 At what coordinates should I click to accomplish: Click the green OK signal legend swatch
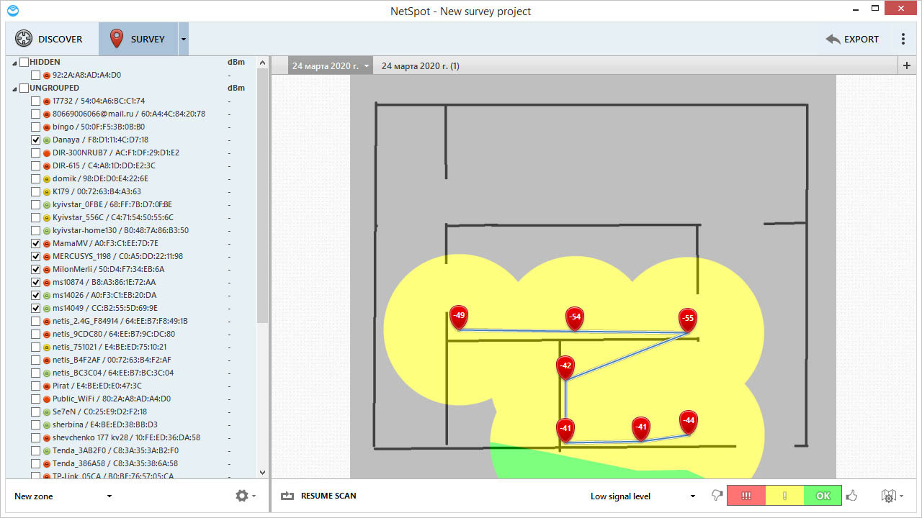click(823, 495)
